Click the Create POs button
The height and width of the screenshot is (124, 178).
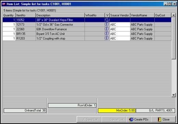coord(139,120)
